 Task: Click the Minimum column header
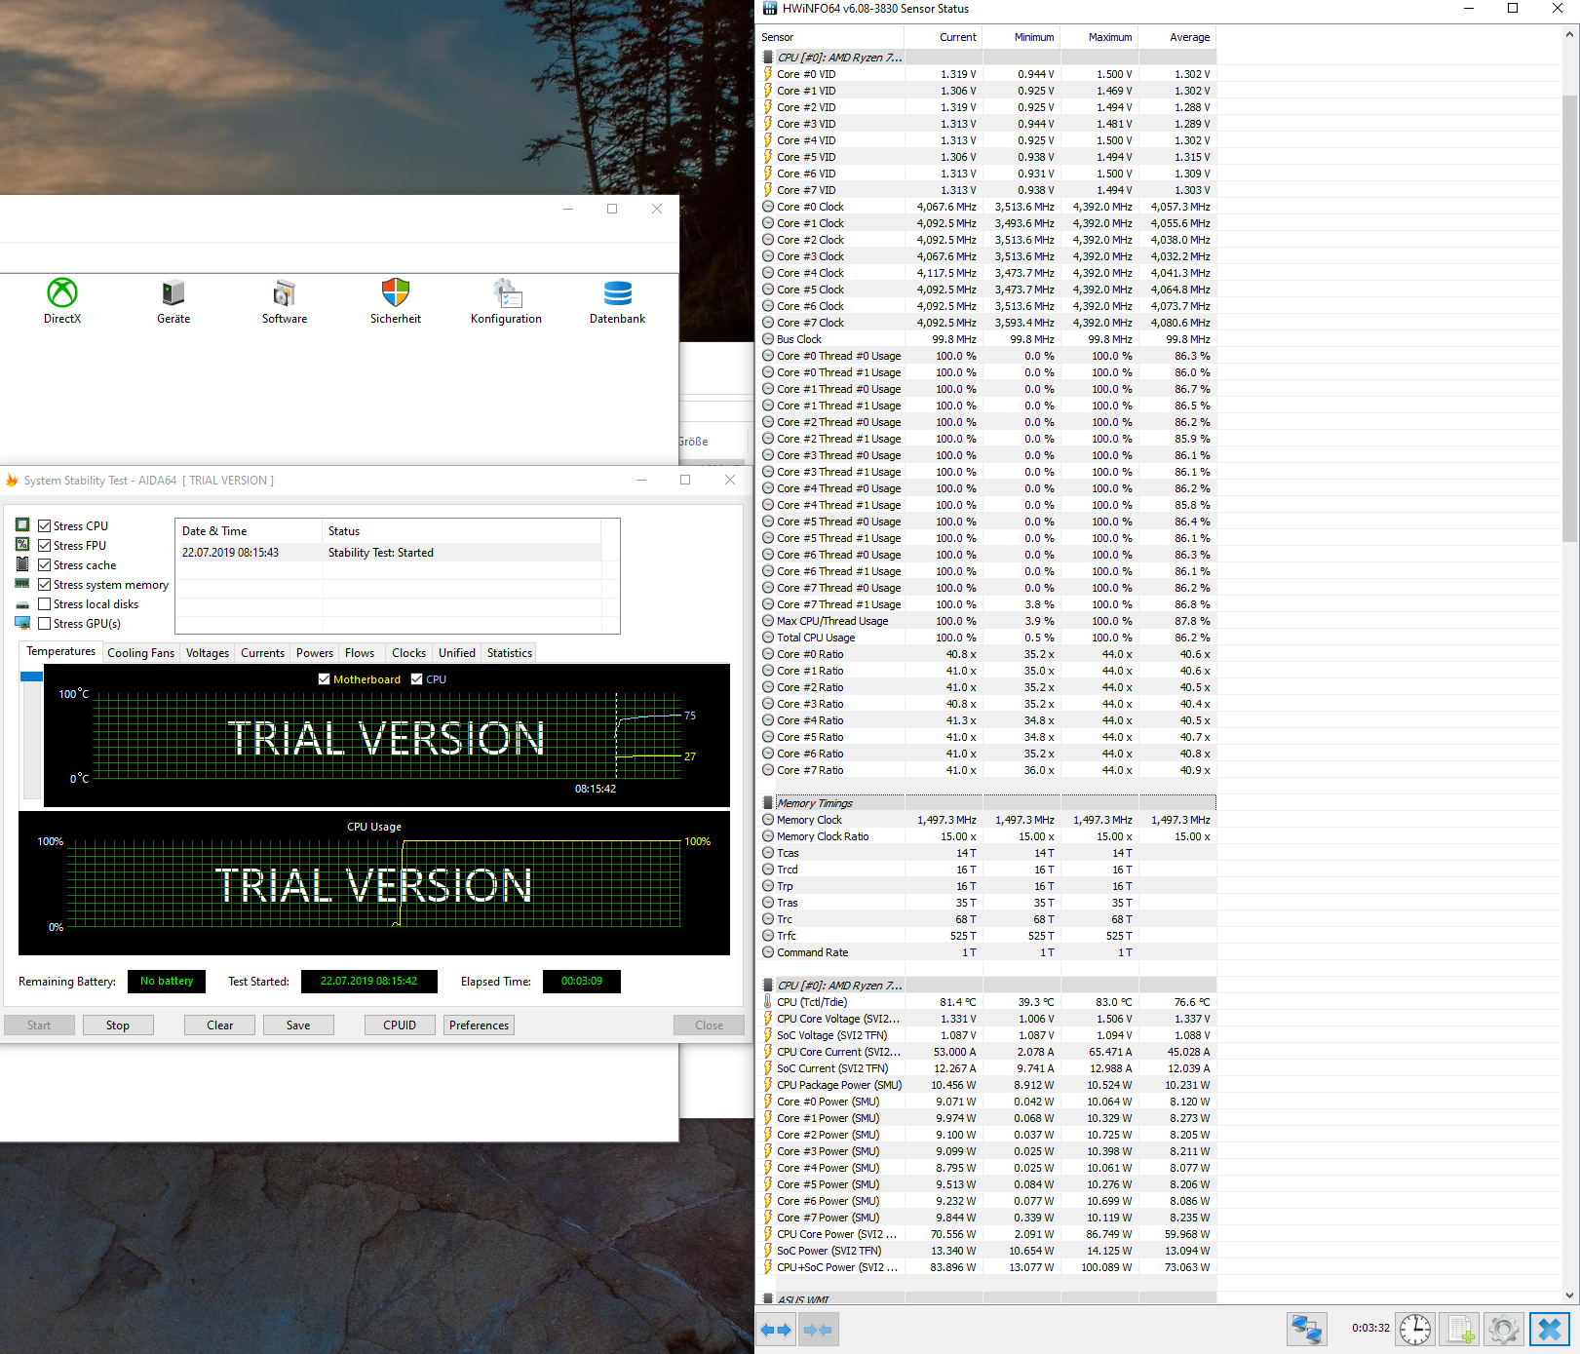point(1021,37)
